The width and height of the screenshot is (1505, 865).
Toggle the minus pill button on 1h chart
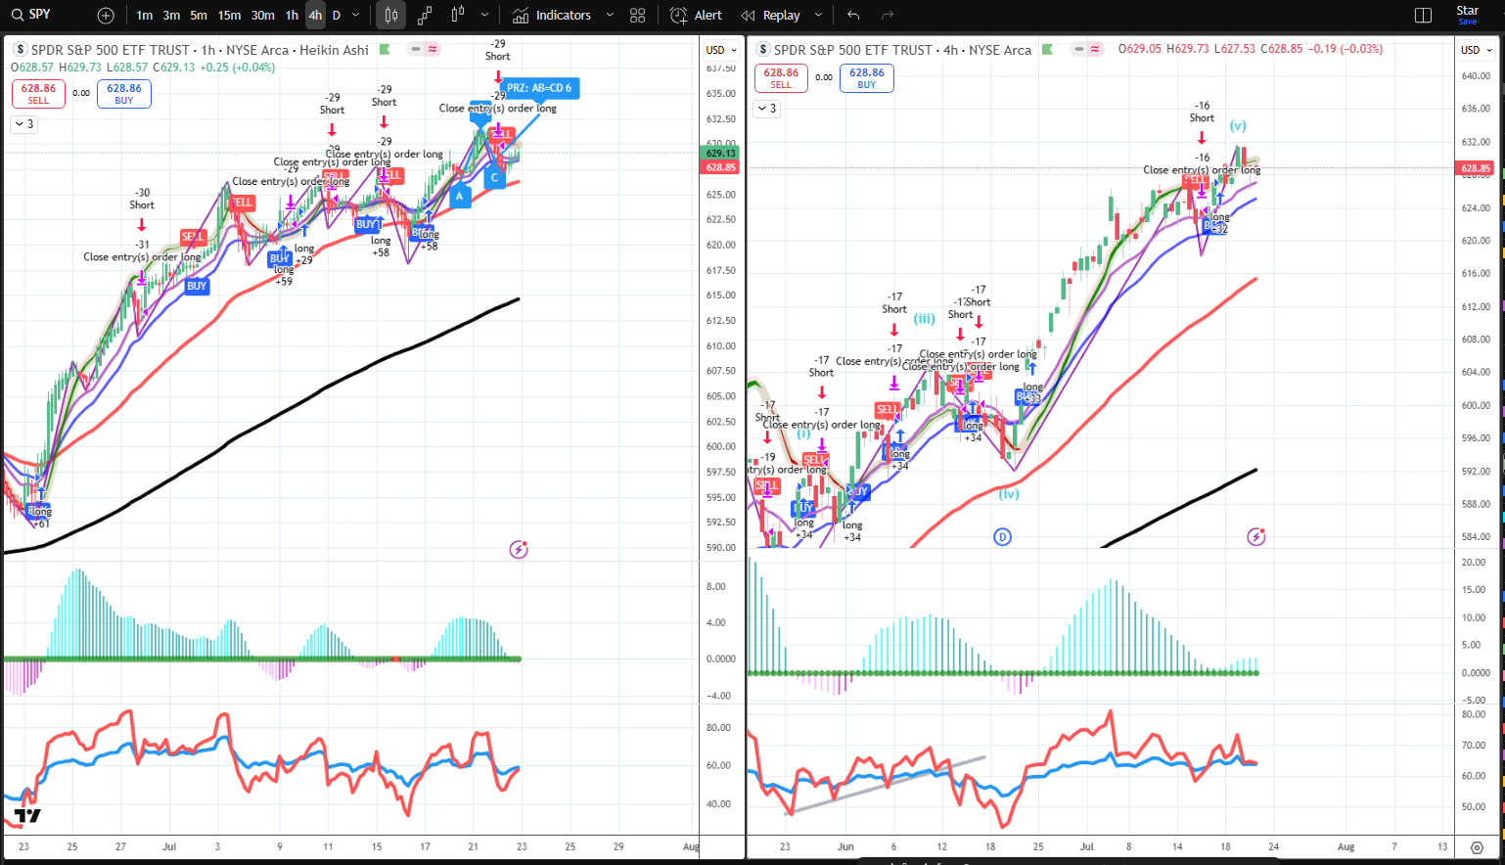[x=416, y=49]
